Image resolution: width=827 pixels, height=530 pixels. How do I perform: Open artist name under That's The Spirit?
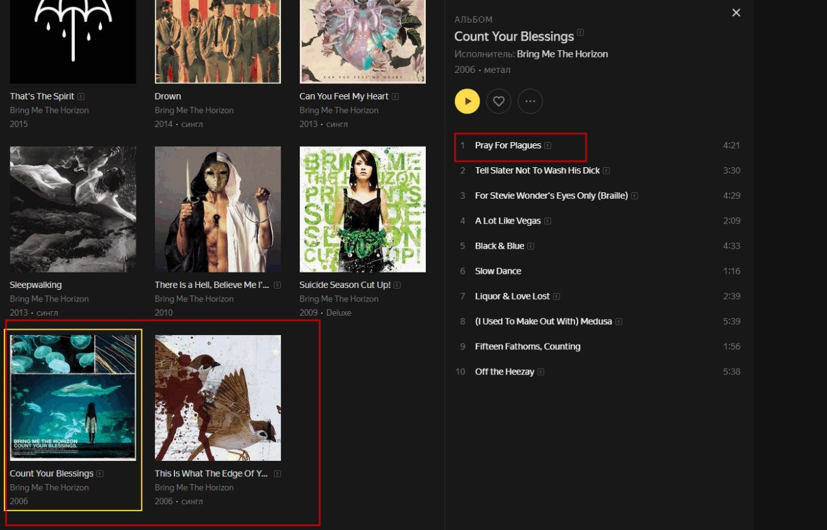click(49, 110)
